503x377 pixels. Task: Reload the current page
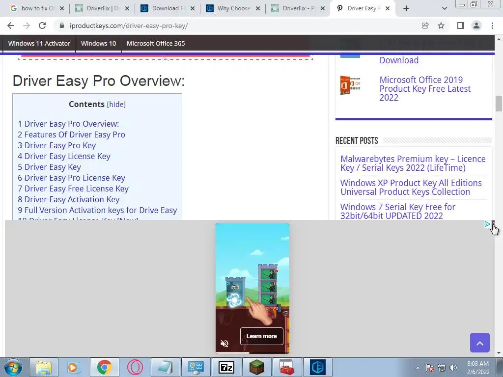[x=42, y=26]
